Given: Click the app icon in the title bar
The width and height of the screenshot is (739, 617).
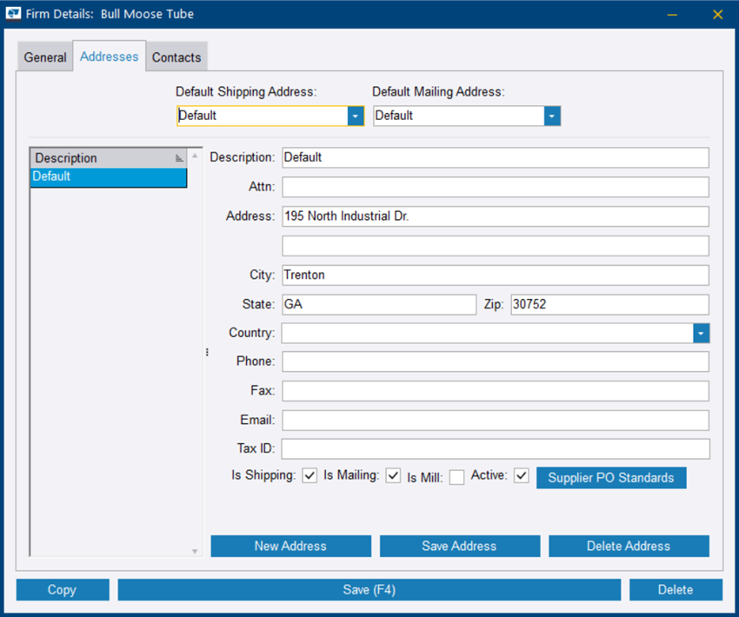Looking at the screenshot, I should coord(14,14).
